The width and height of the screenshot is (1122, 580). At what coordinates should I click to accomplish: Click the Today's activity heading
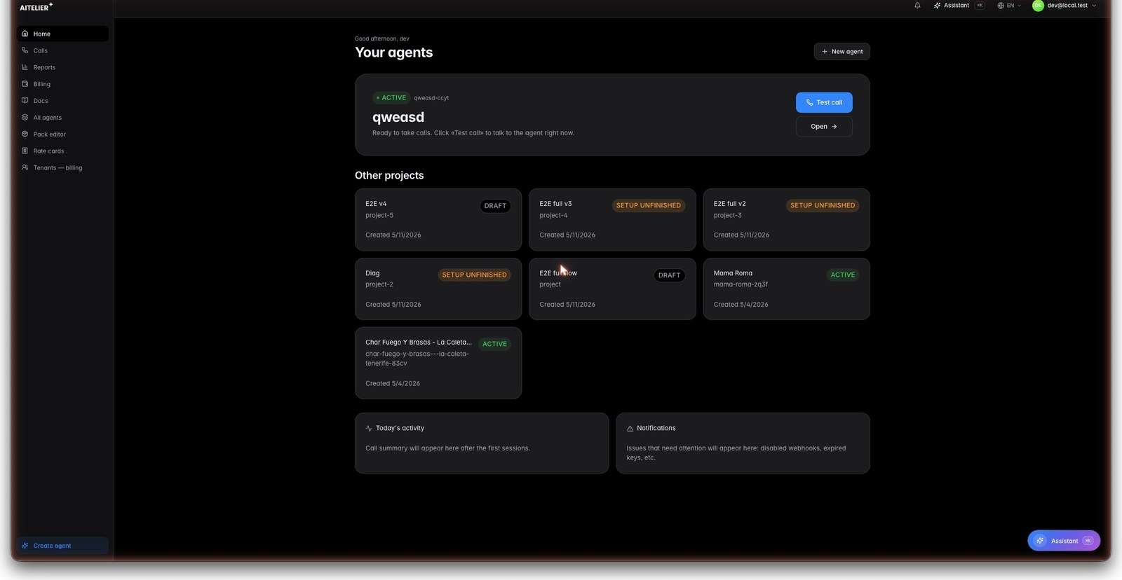[400, 428]
